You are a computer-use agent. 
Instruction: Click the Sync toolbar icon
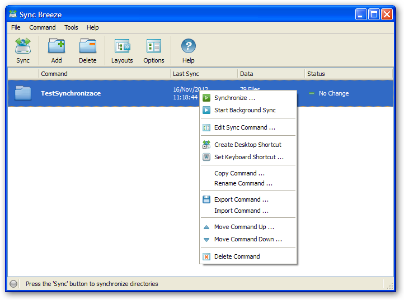(23, 46)
